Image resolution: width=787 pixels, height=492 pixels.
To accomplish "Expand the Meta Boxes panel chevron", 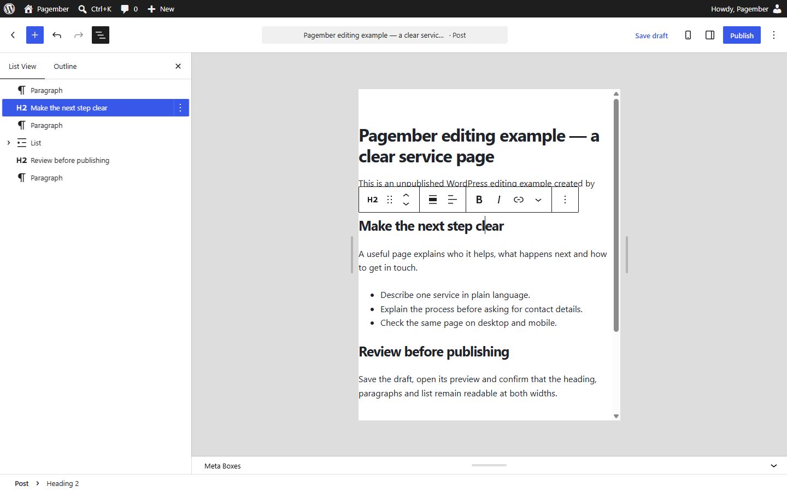I will (774, 466).
